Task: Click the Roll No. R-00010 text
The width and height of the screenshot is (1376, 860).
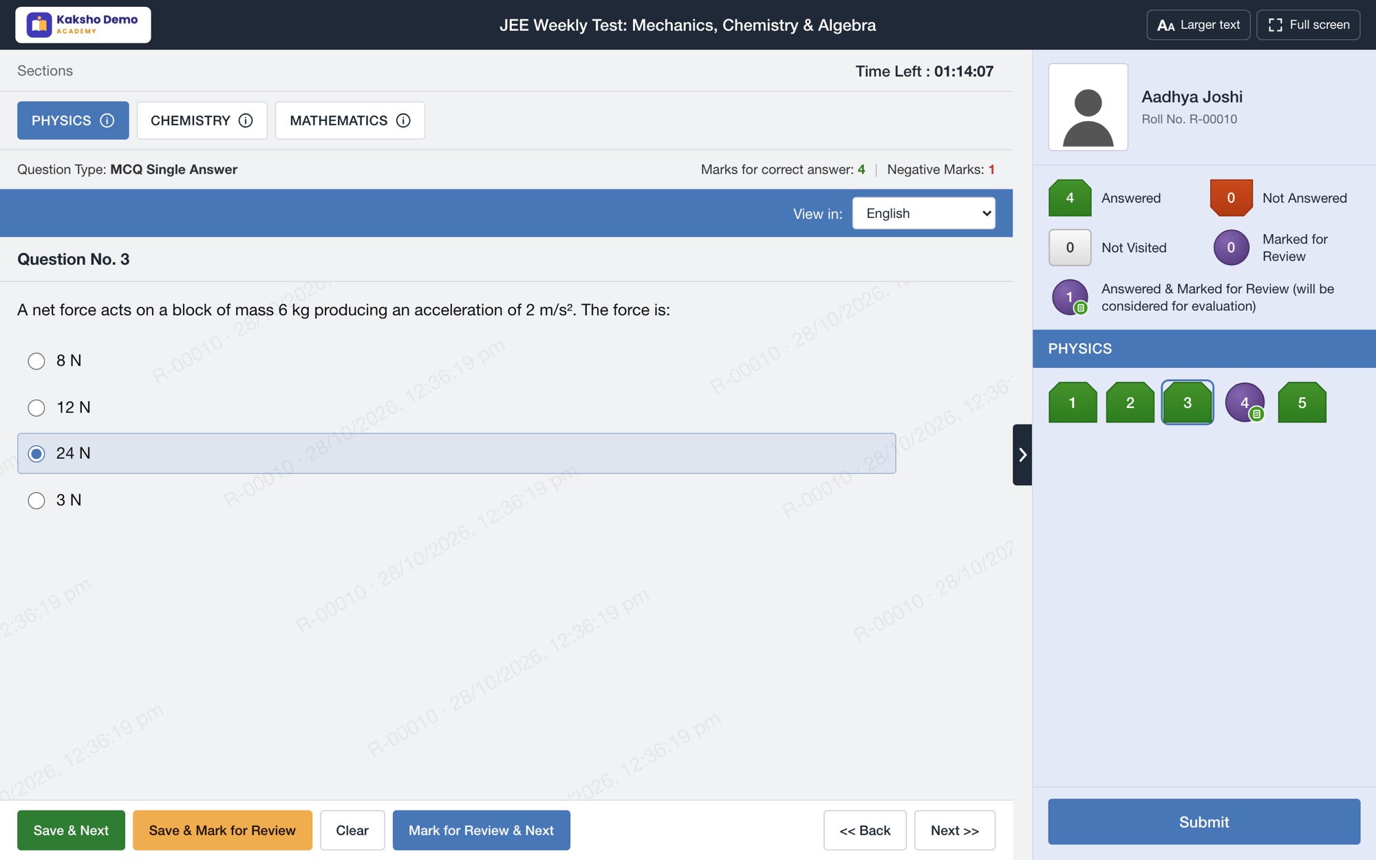Action: [1189, 119]
